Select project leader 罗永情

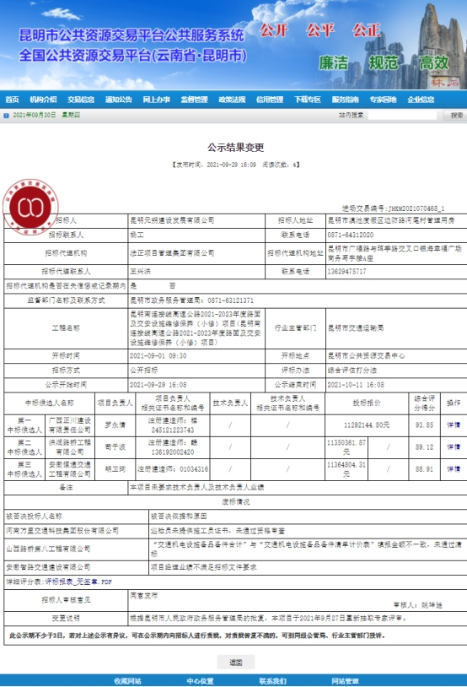click(115, 425)
